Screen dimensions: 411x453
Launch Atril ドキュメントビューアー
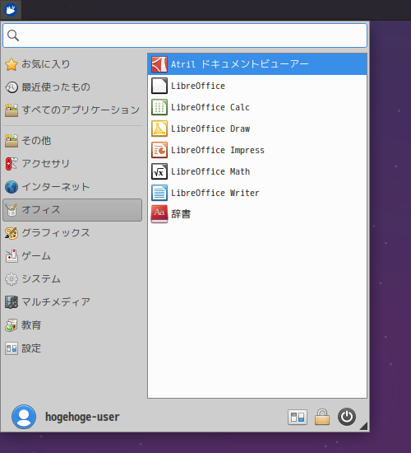[x=257, y=64]
